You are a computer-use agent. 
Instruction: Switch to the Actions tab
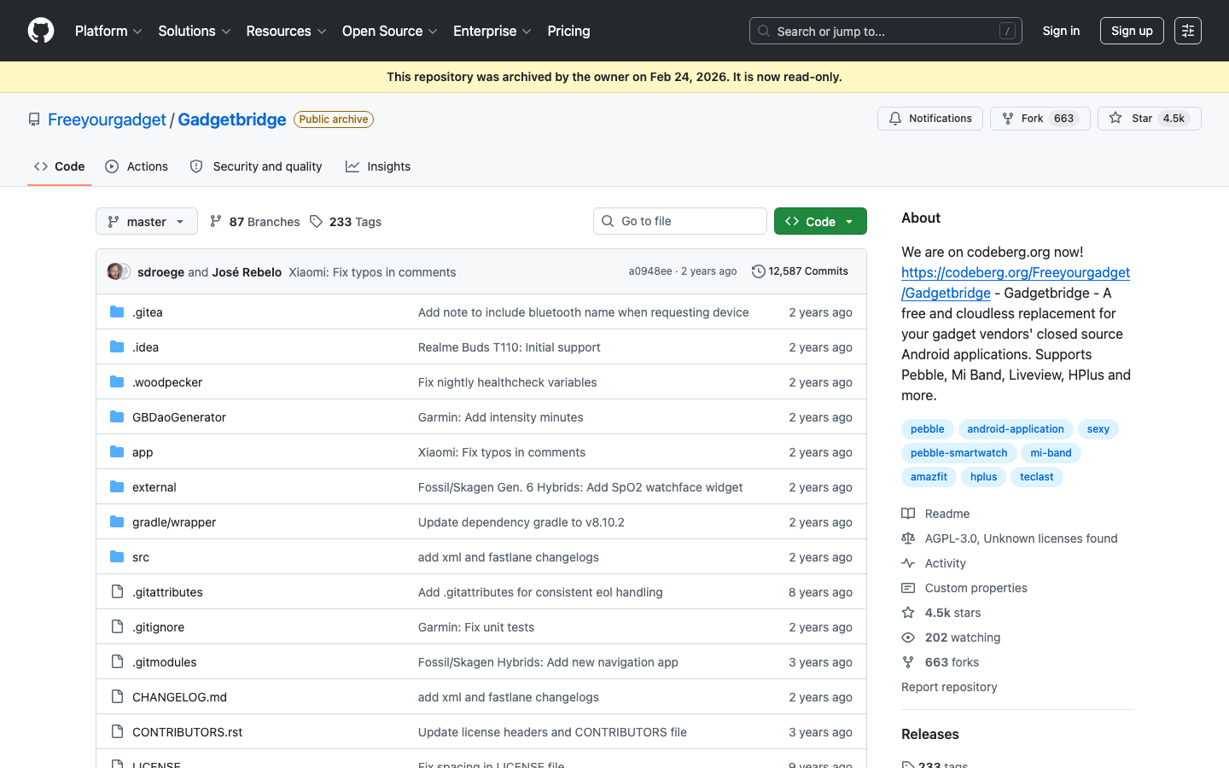(137, 166)
